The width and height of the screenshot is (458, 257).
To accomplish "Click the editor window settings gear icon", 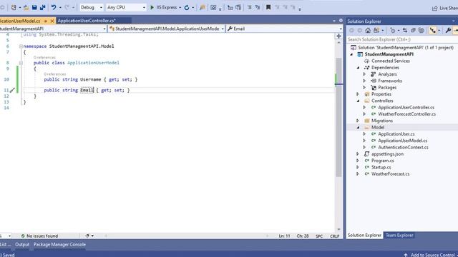I will [x=341, y=21].
